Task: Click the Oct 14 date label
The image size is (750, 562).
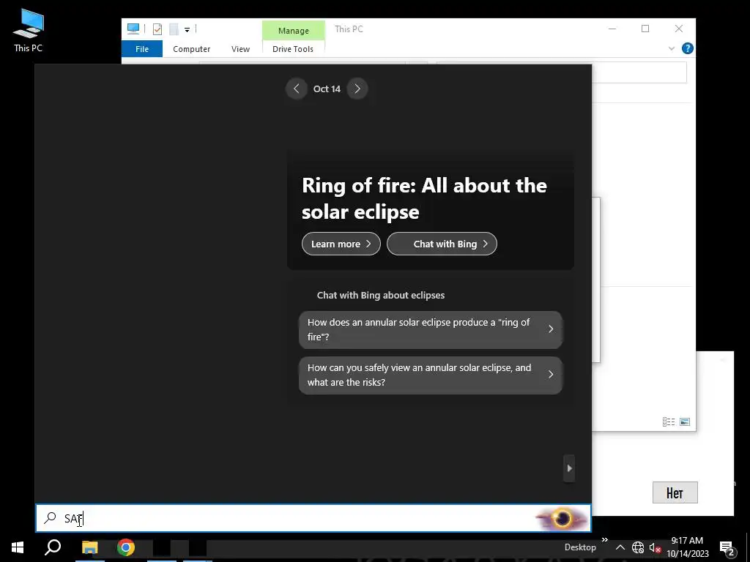Action: (327, 89)
